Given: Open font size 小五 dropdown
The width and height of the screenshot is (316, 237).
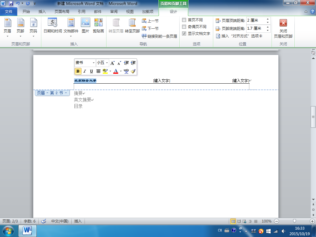Looking at the screenshot, I should [107, 63].
